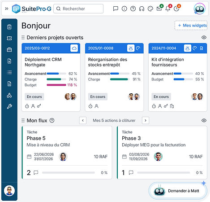Open Réorganisation des stocks entrepôt title
Screen dimensions: 210x202
(x=107, y=62)
